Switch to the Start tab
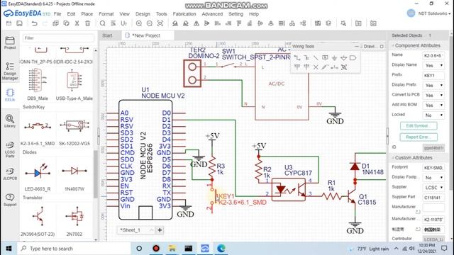Viewport: 454px width, 255px height. pos(107,35)
